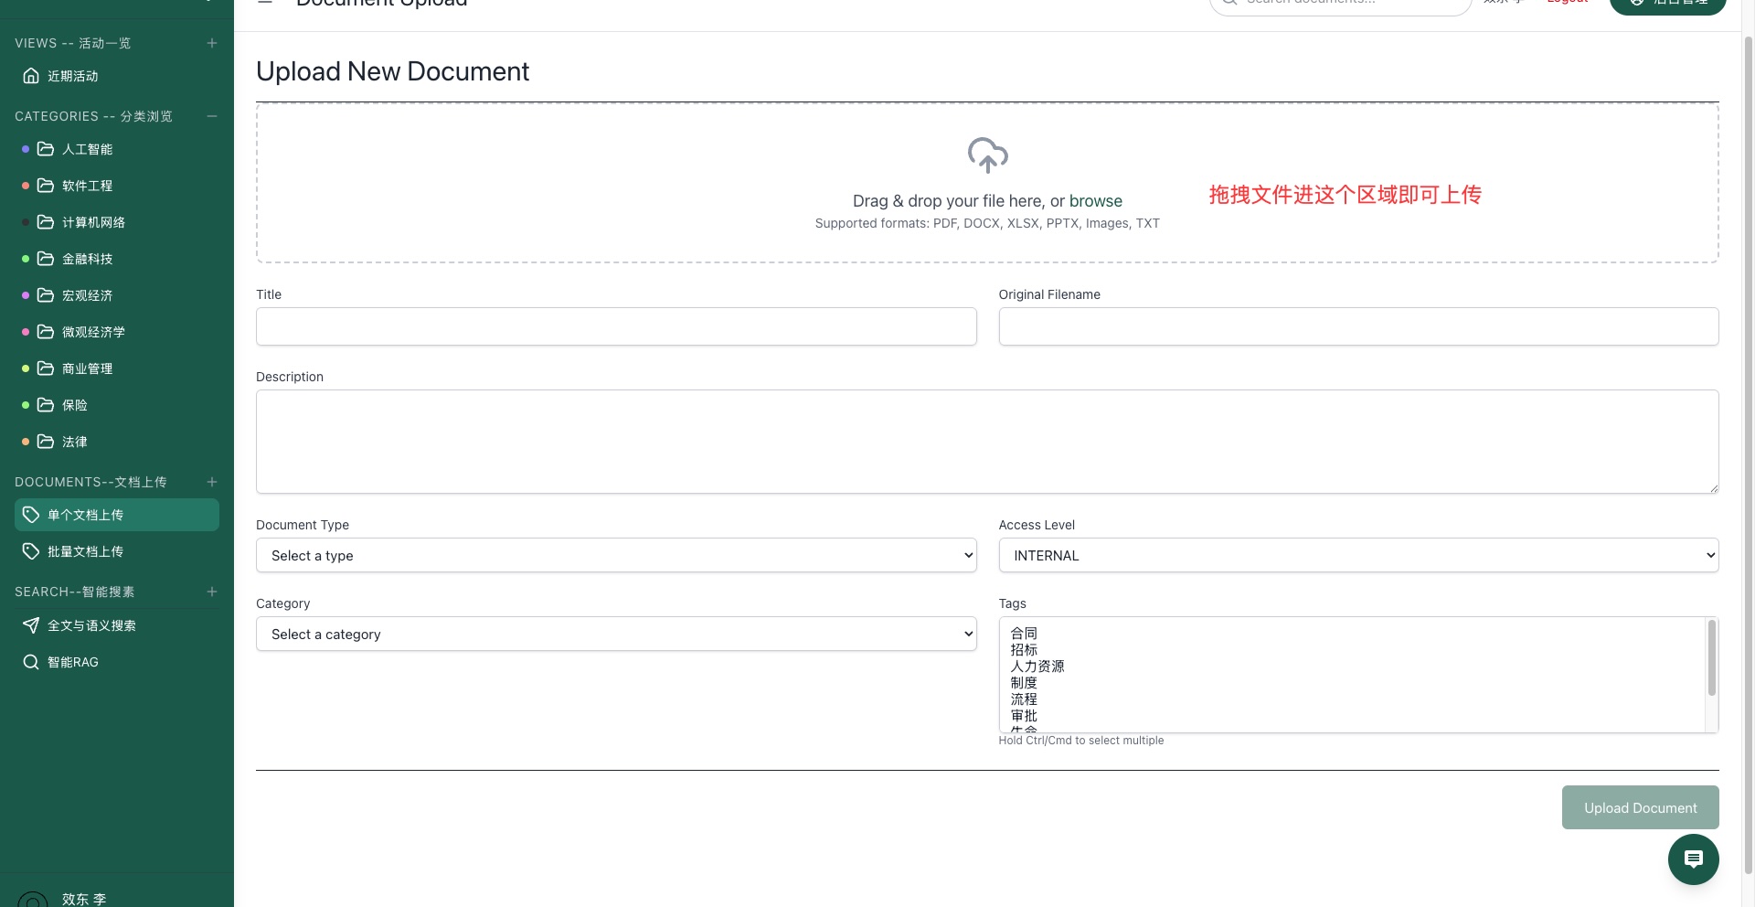Open the 微观经济学 category folder

[x=117, y=332]
